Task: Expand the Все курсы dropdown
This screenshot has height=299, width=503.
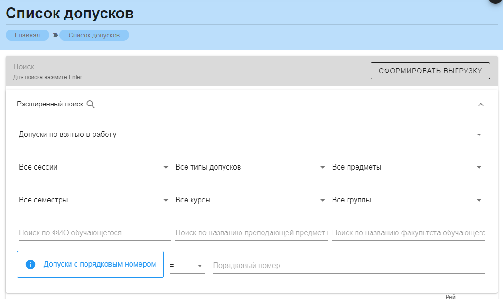Action: (251, 200)
